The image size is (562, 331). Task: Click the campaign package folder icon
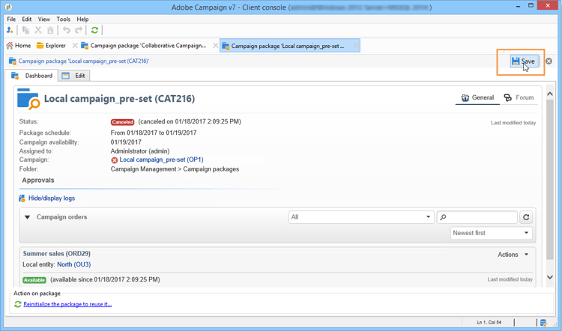(x=28, y=99)
